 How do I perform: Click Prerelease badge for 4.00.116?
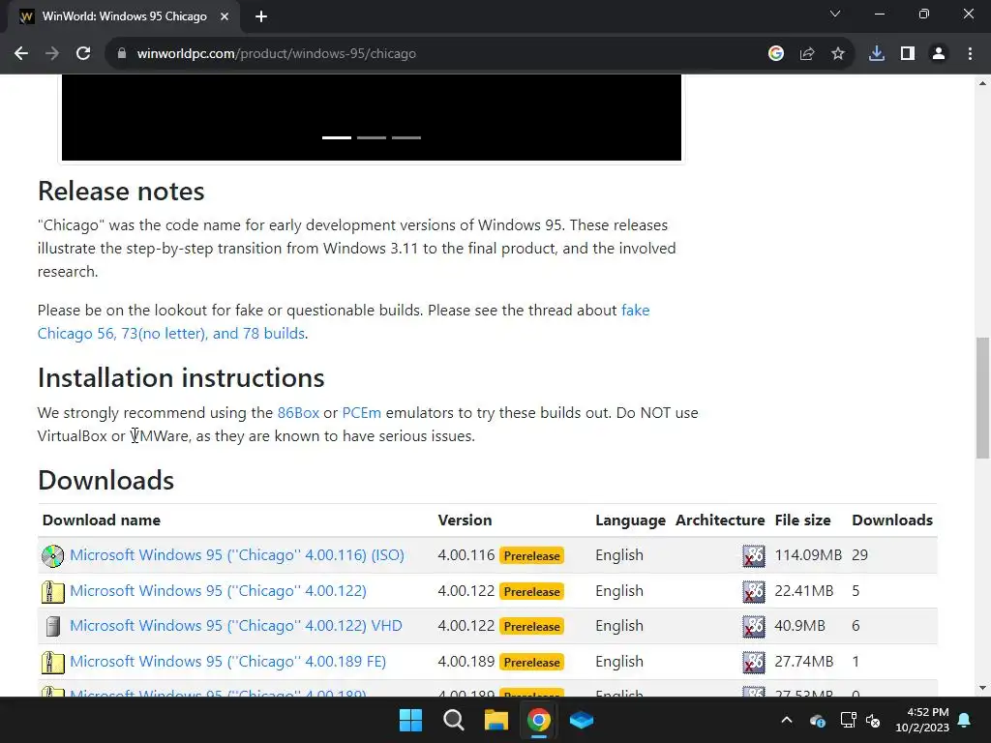coord(531,556)
